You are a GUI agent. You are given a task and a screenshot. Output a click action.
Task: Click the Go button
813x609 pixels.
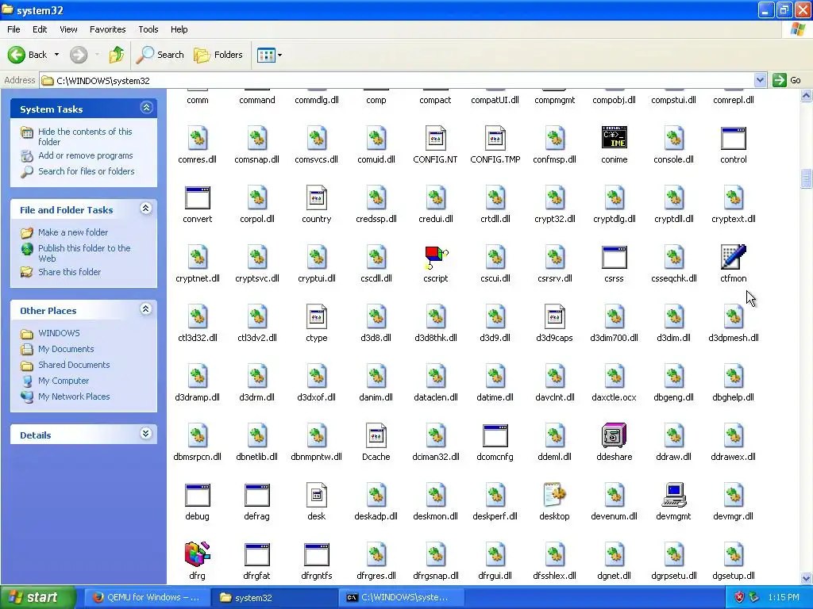(x=787, y=80)
